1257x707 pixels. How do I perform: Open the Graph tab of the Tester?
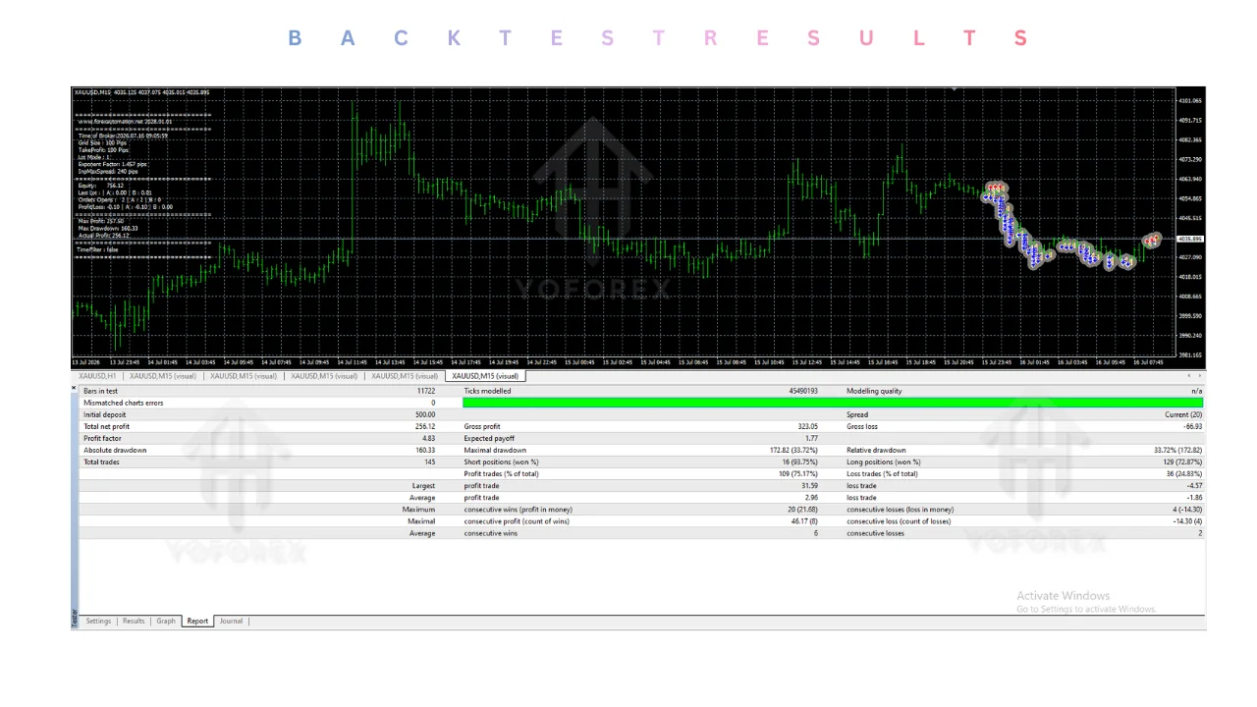coord(166,621)
